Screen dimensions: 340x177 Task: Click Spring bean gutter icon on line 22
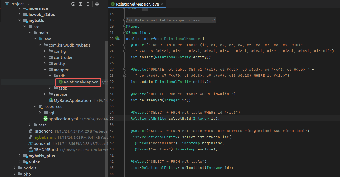tap(118, 39)
